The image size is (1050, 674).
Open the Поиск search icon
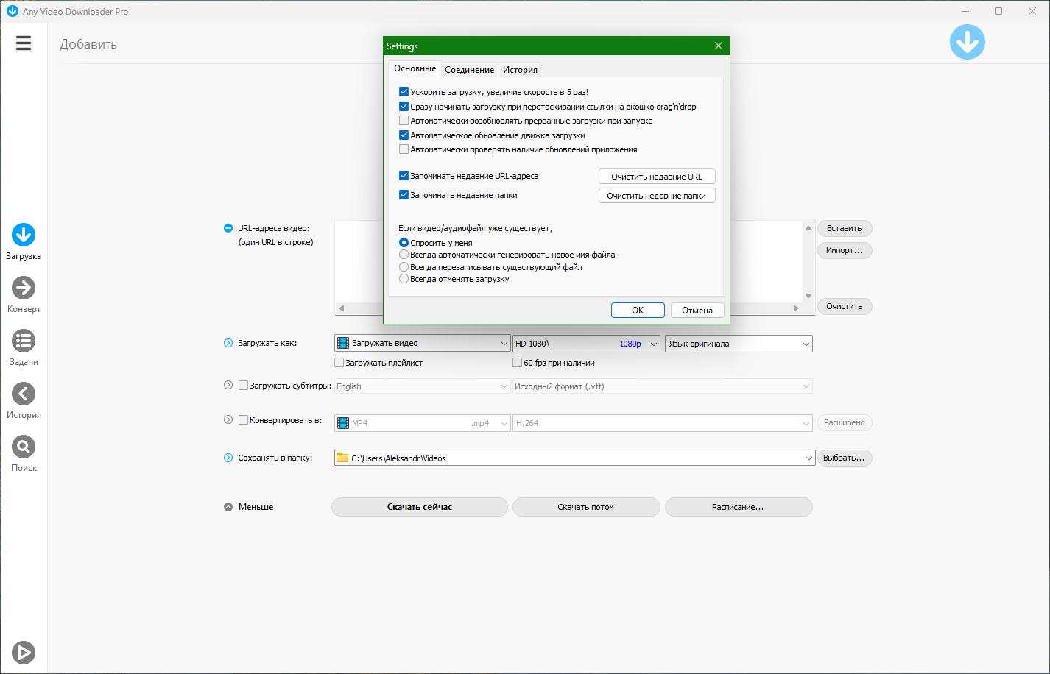pos(24,447)
